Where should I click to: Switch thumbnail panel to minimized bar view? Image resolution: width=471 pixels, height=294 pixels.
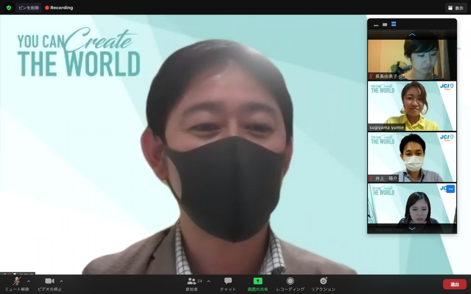(376, 25)
